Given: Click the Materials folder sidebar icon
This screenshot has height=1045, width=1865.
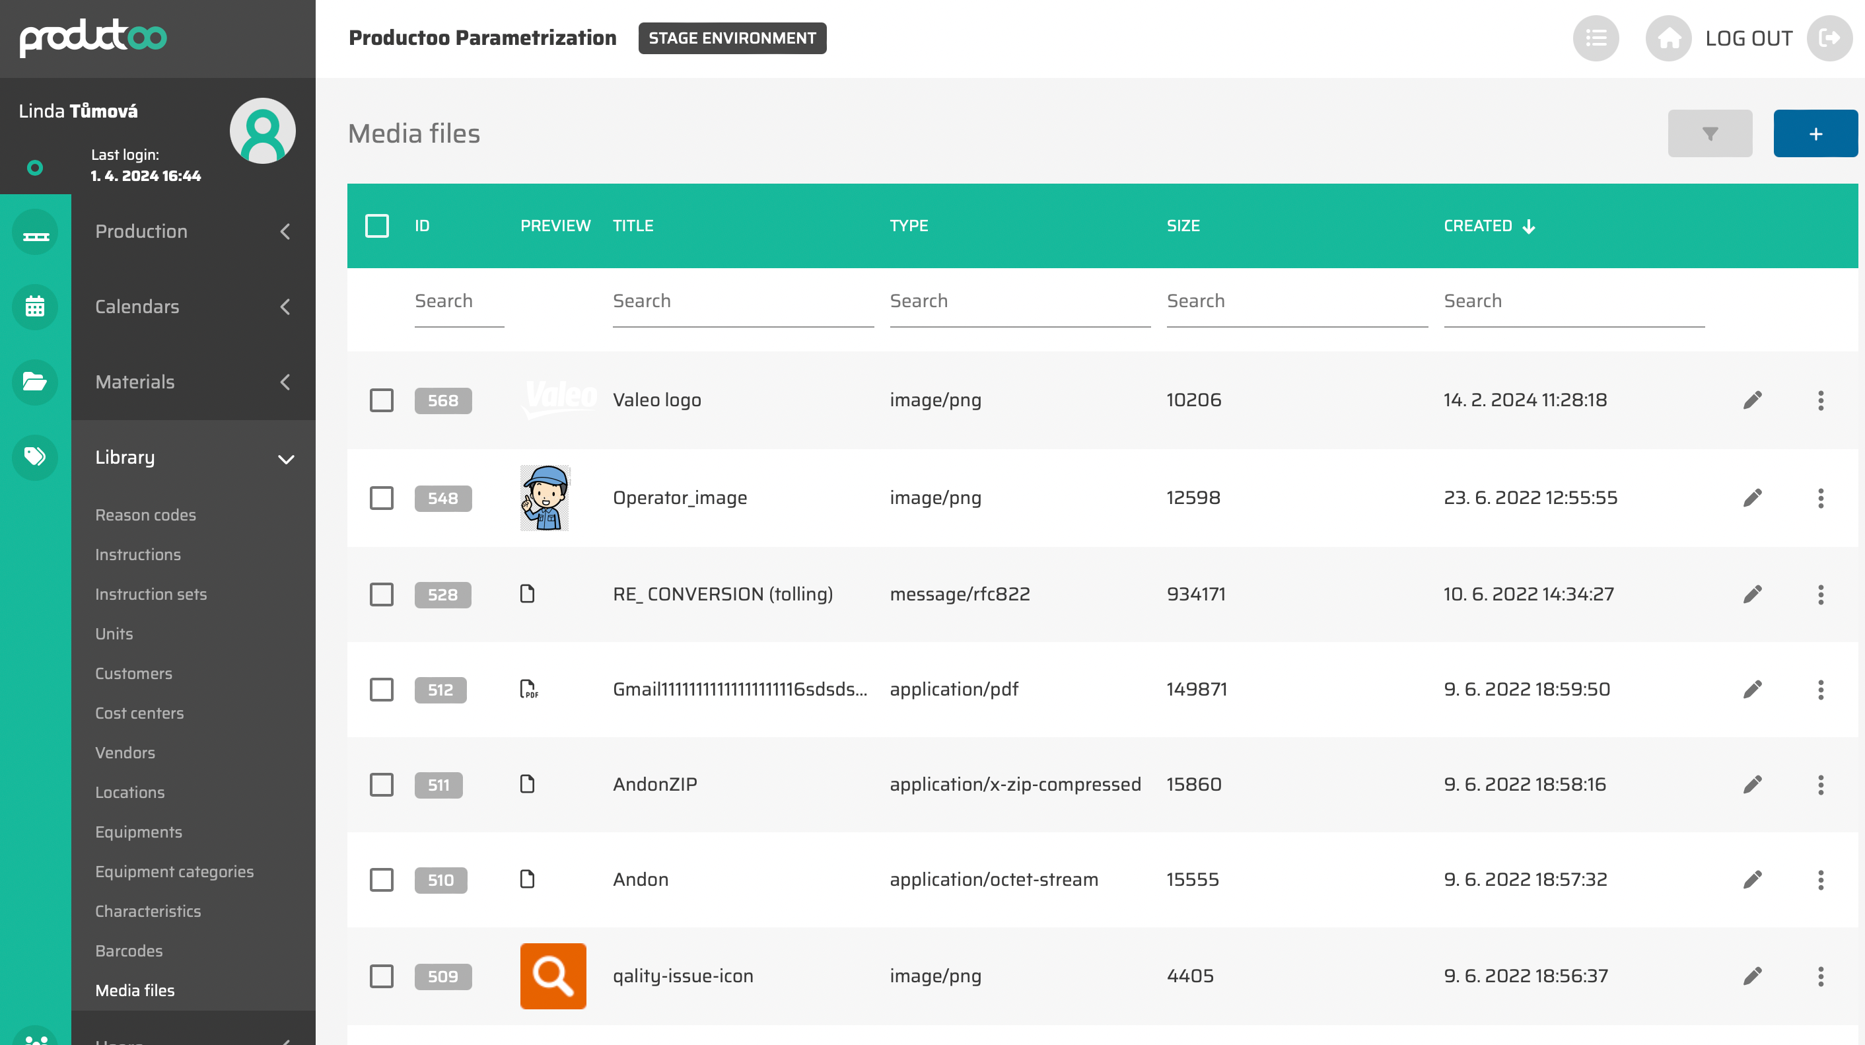Looking at the screenshot, I should pyautogui.click(x=35, y=382).
